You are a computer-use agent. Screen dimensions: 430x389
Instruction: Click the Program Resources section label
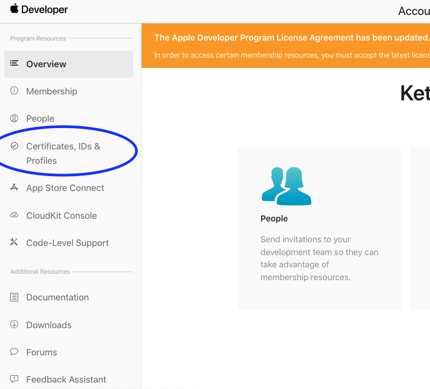(x=38, y=38)
